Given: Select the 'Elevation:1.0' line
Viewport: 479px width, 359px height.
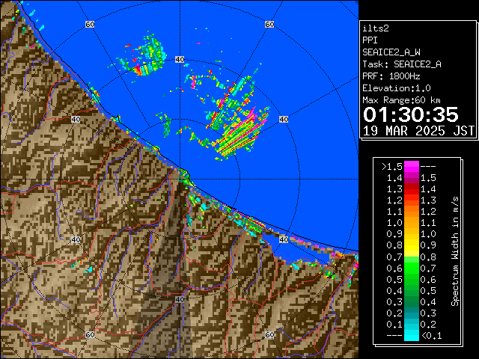Looking at the screenshot, I should click(397, 88).
